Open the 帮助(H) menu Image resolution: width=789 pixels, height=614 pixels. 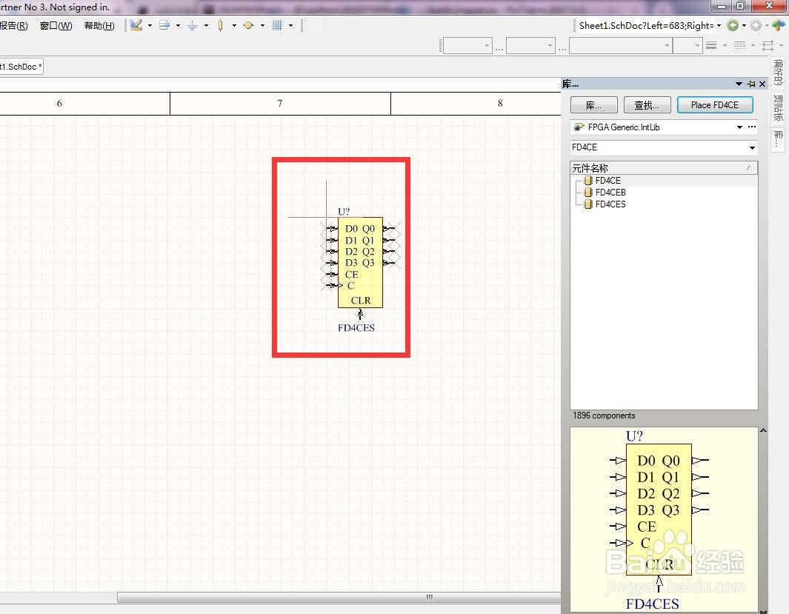99,26
